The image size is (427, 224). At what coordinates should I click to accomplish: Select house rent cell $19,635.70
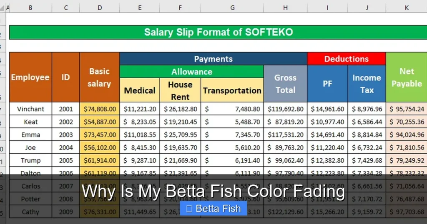coord(180,147)
